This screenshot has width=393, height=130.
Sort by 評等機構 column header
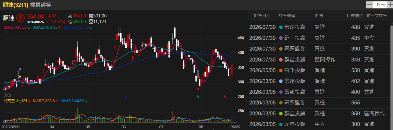287,16
